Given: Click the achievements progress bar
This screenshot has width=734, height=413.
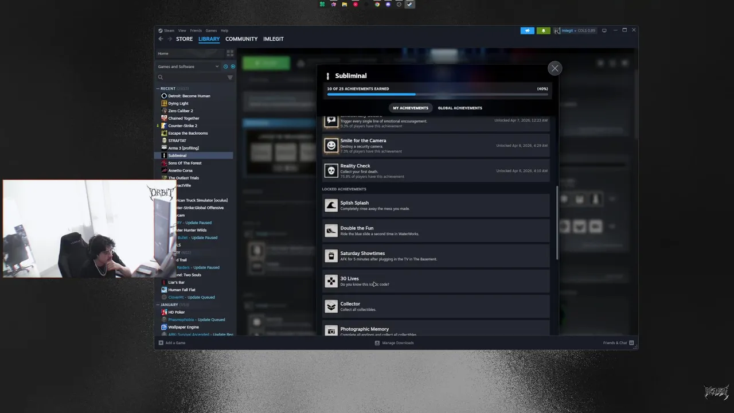Looking at the screenshot, I should [x=438, y=95].
